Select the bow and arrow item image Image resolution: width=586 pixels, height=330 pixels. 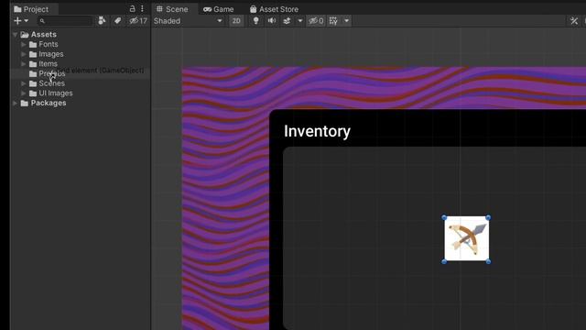coord(466,239)
